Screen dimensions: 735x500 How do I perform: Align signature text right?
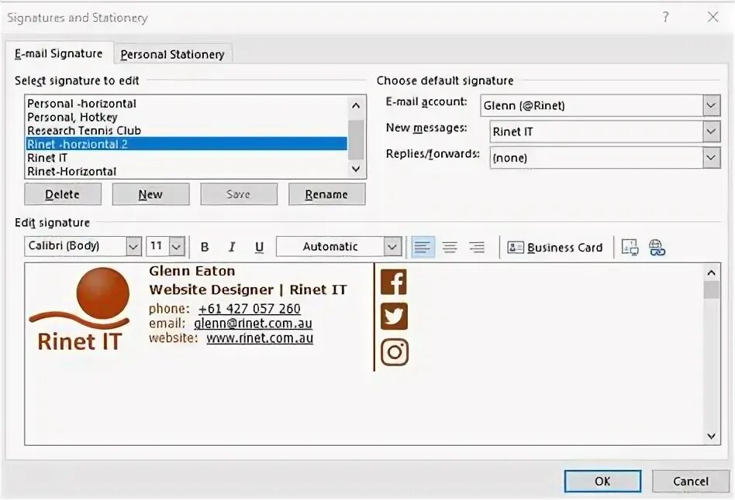tap(477, 247)
